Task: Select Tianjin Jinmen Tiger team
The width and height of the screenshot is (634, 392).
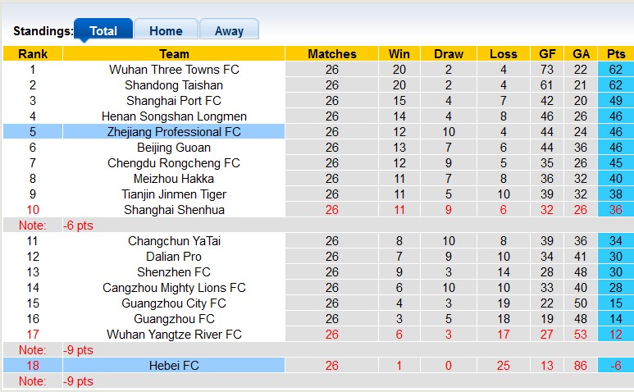Action: (174, 194)
